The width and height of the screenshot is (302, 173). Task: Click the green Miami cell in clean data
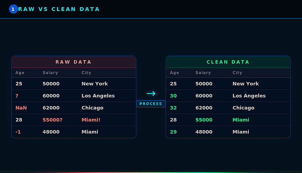pos(241,120)
